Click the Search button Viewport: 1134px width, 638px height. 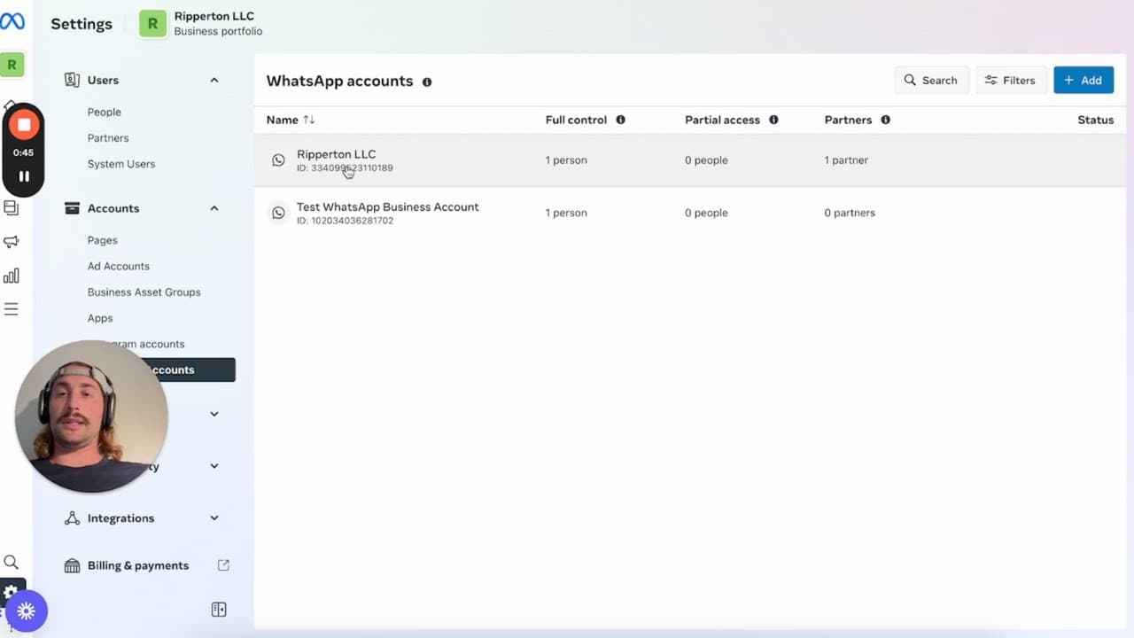coord(932,81)
